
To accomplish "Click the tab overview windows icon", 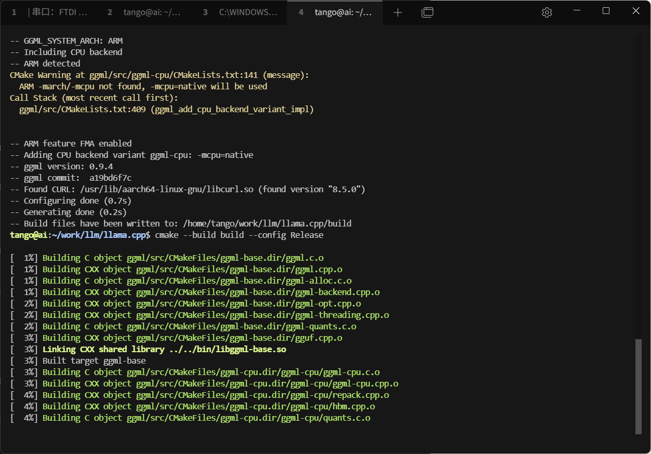I will pyautogui.click(x=427, y=12).
